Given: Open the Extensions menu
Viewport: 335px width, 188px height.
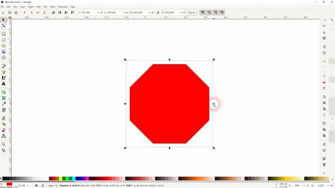Looking at the screenshot, I should (x=63, y=7).
